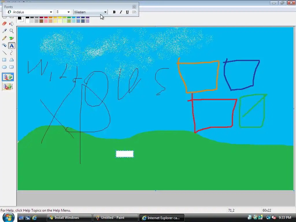Click the muted volume tray icon
Image resolution: width=296 pixels, height=222 pixels.
tap(274, 218)
